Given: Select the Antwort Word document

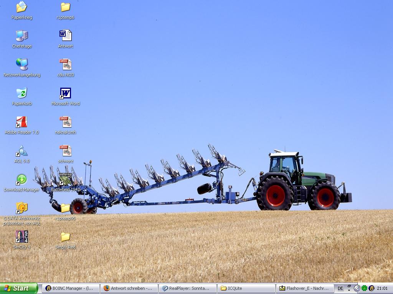Looking at the screenshot, I should pyautogui.click(x=66, y=36).
